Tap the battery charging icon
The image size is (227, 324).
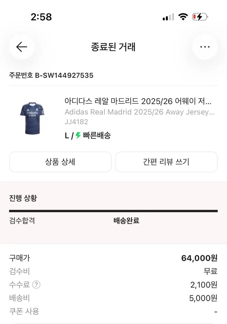click(200, 17)
